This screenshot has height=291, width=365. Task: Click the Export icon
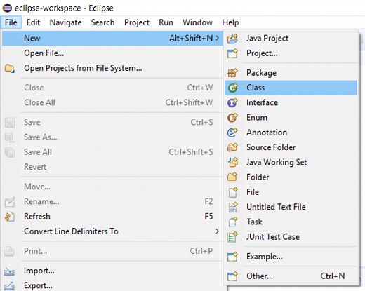[9, 286]
